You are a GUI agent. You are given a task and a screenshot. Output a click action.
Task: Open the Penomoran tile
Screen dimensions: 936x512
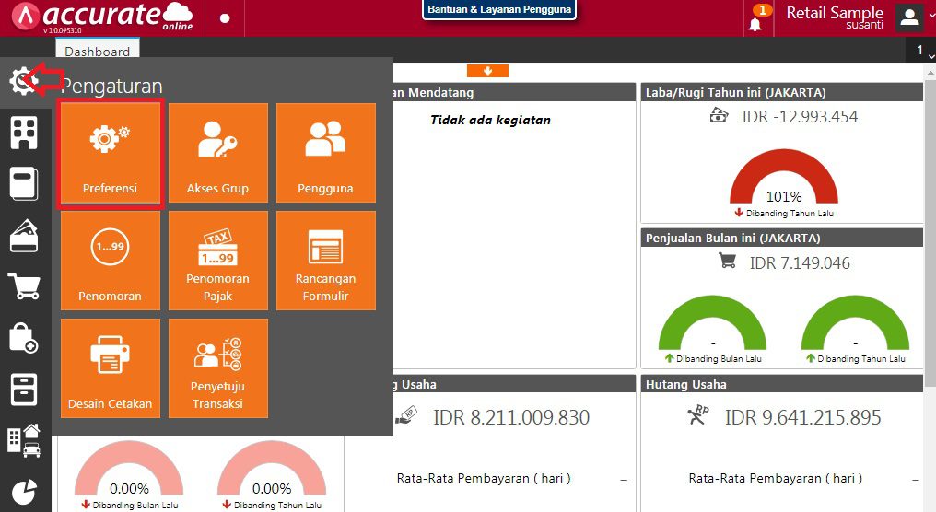(111, 261)
